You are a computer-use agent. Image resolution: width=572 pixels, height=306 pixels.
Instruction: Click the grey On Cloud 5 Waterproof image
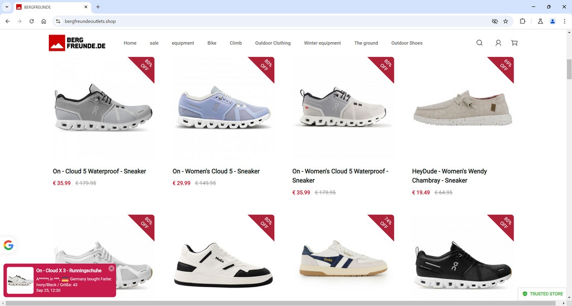(x=103, y=108)
